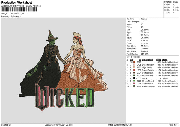Click the zoom value '1:1'
Viewport: 180px width, 127px height.
[x=174, y=13]
